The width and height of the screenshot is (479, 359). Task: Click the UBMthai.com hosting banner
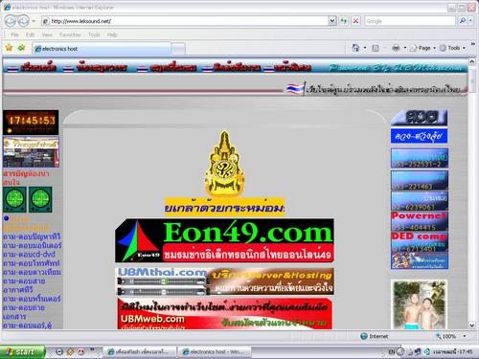224,281
